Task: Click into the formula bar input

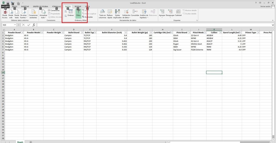Action: tap(154, 25)
